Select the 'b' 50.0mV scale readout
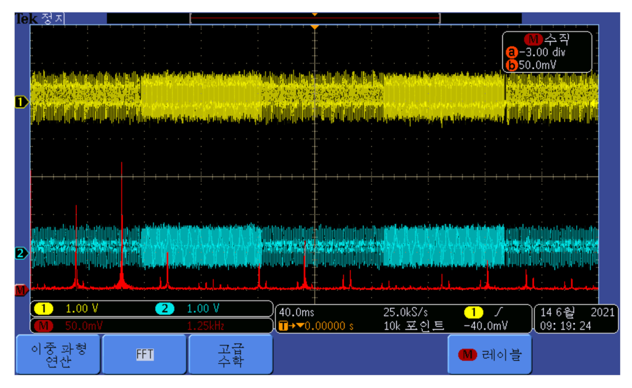Viewport: 632px width, 388px height. pyautogui.click(x=536, y=65)
